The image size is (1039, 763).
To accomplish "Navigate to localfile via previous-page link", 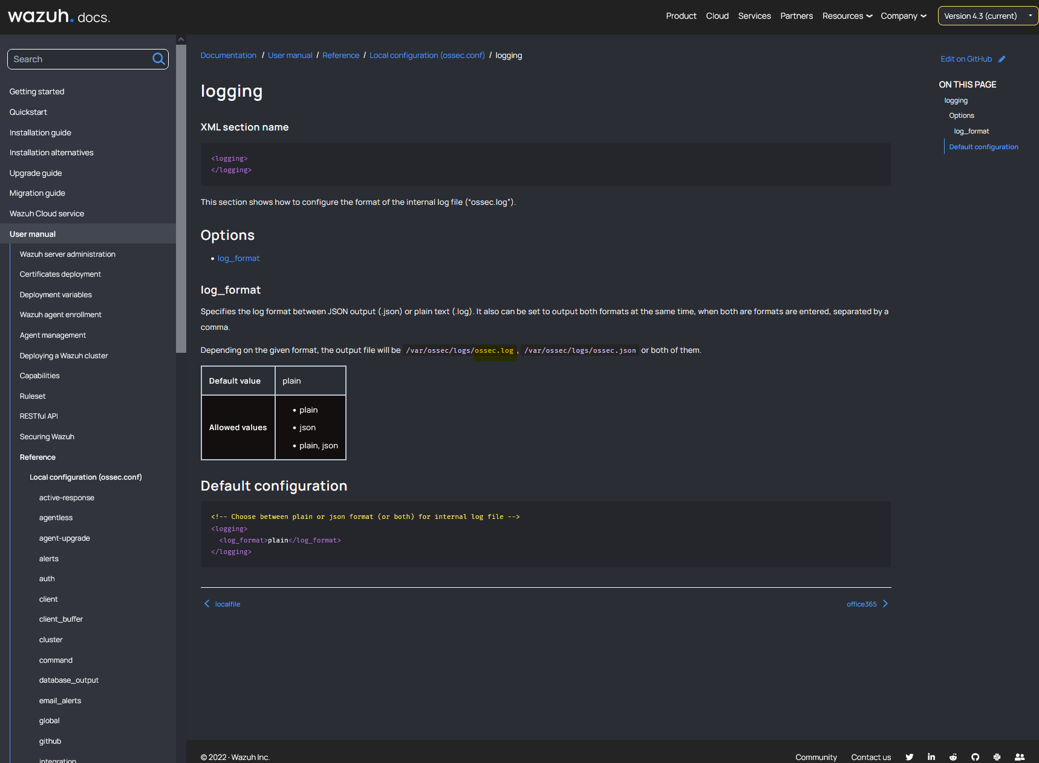I will point(227,604).
